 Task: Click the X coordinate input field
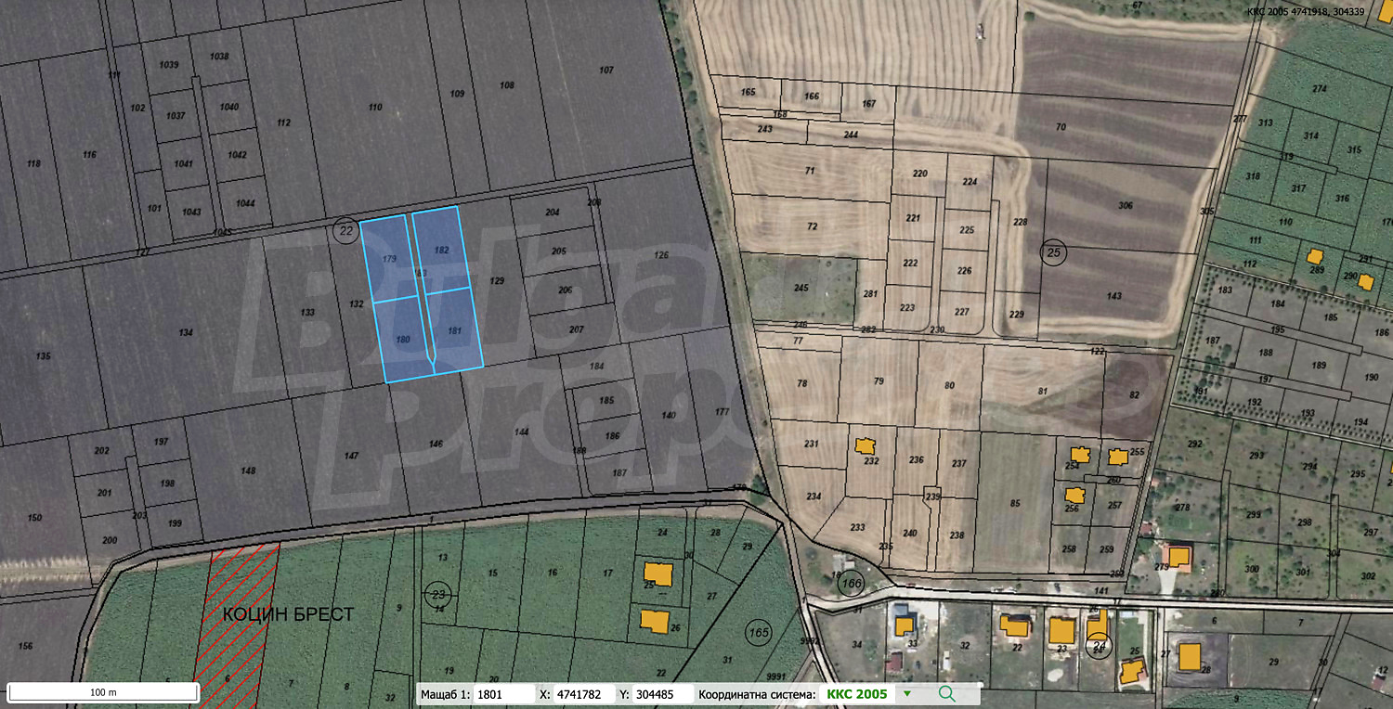[x=579, y=694]
